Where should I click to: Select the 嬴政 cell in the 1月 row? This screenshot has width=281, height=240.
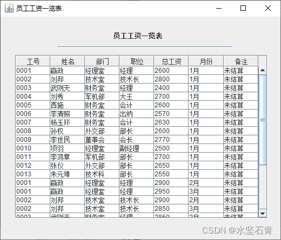[x=68, y=71]
